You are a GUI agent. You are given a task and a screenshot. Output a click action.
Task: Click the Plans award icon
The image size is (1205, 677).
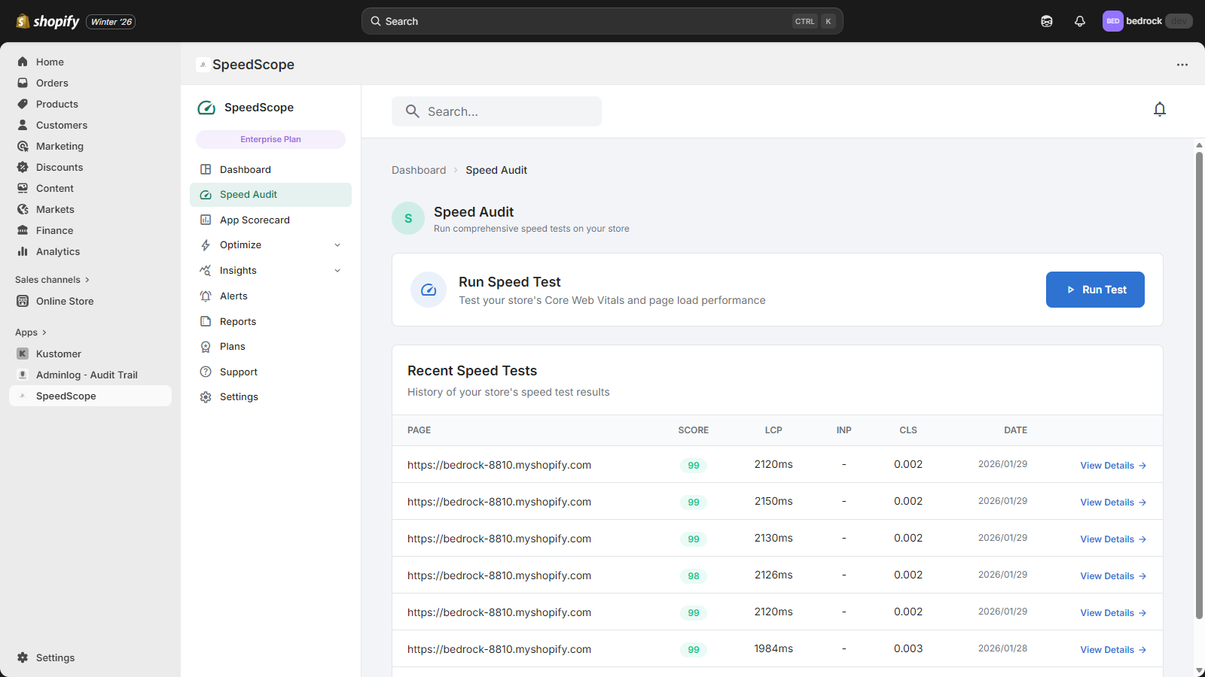(x=205, y=346)
